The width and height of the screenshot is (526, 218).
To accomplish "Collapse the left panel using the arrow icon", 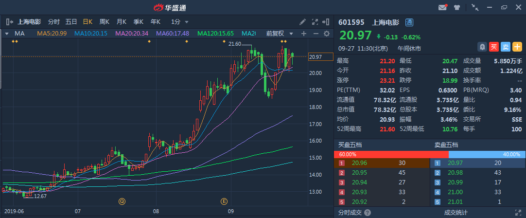I will (10, 22).
